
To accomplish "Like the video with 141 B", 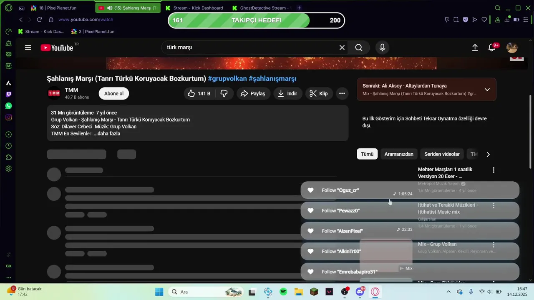I will coord(199,93).
